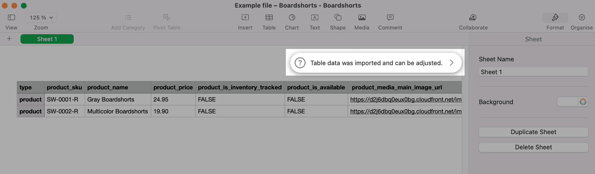The width and height of the screenshot is (595, 174).
Task: Add a Comment via toolbar
Action: [x=390, y=18]
